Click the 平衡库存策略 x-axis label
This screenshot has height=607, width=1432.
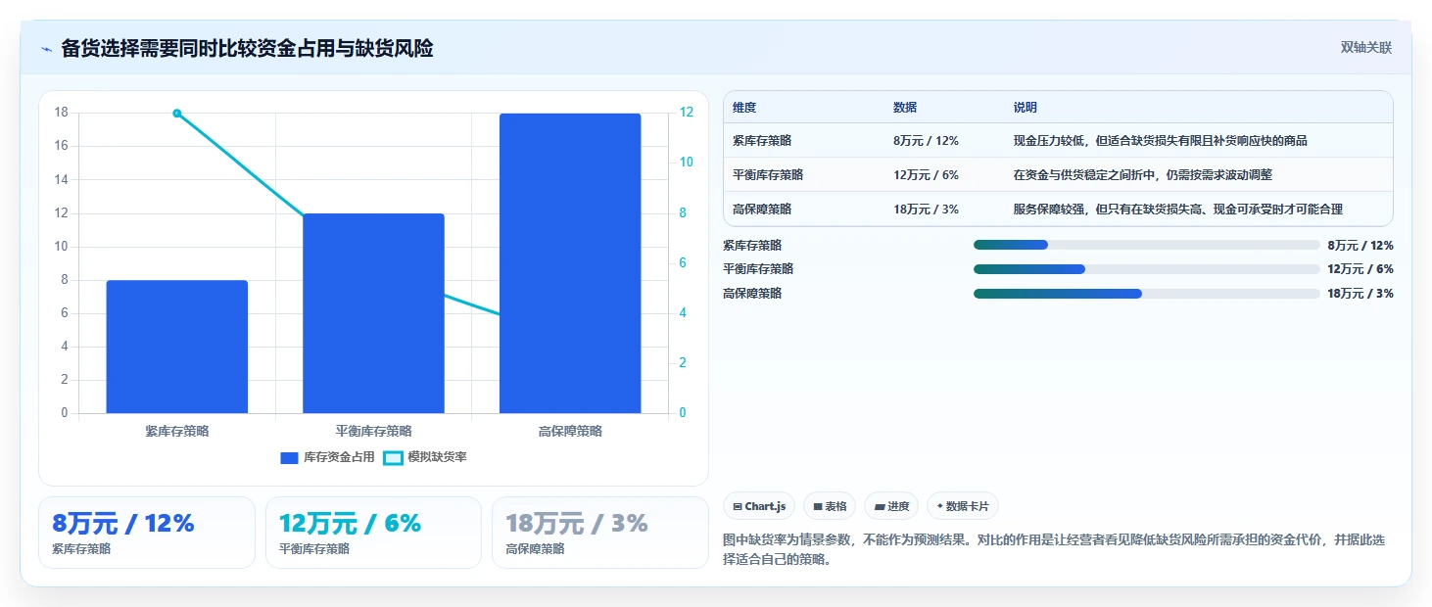coord(373,431)
